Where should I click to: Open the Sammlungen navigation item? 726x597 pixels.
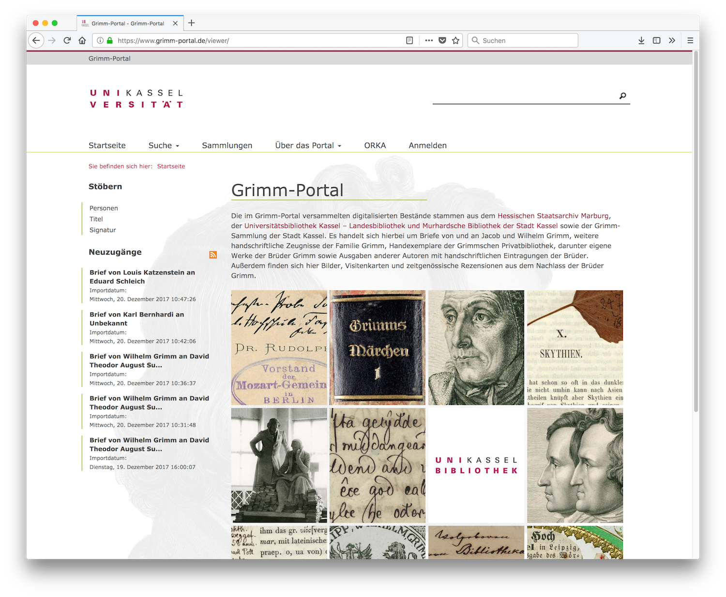(x=227, y=146)
